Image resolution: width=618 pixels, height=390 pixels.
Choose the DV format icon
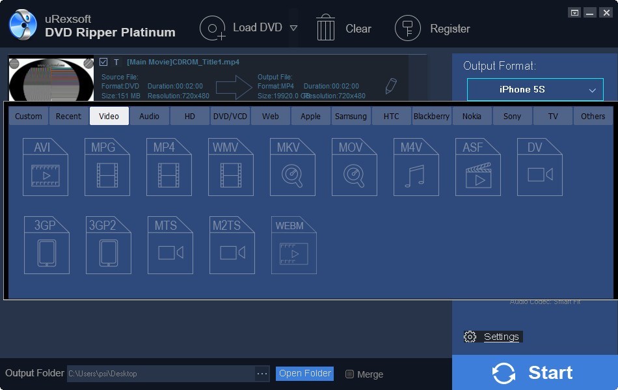pyautogui.click(x=540, y=167)
